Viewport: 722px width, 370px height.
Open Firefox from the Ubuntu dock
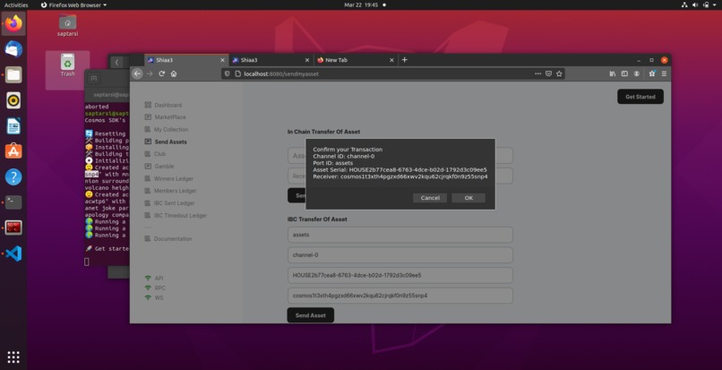pyautogui.click(x=13, y=23)
